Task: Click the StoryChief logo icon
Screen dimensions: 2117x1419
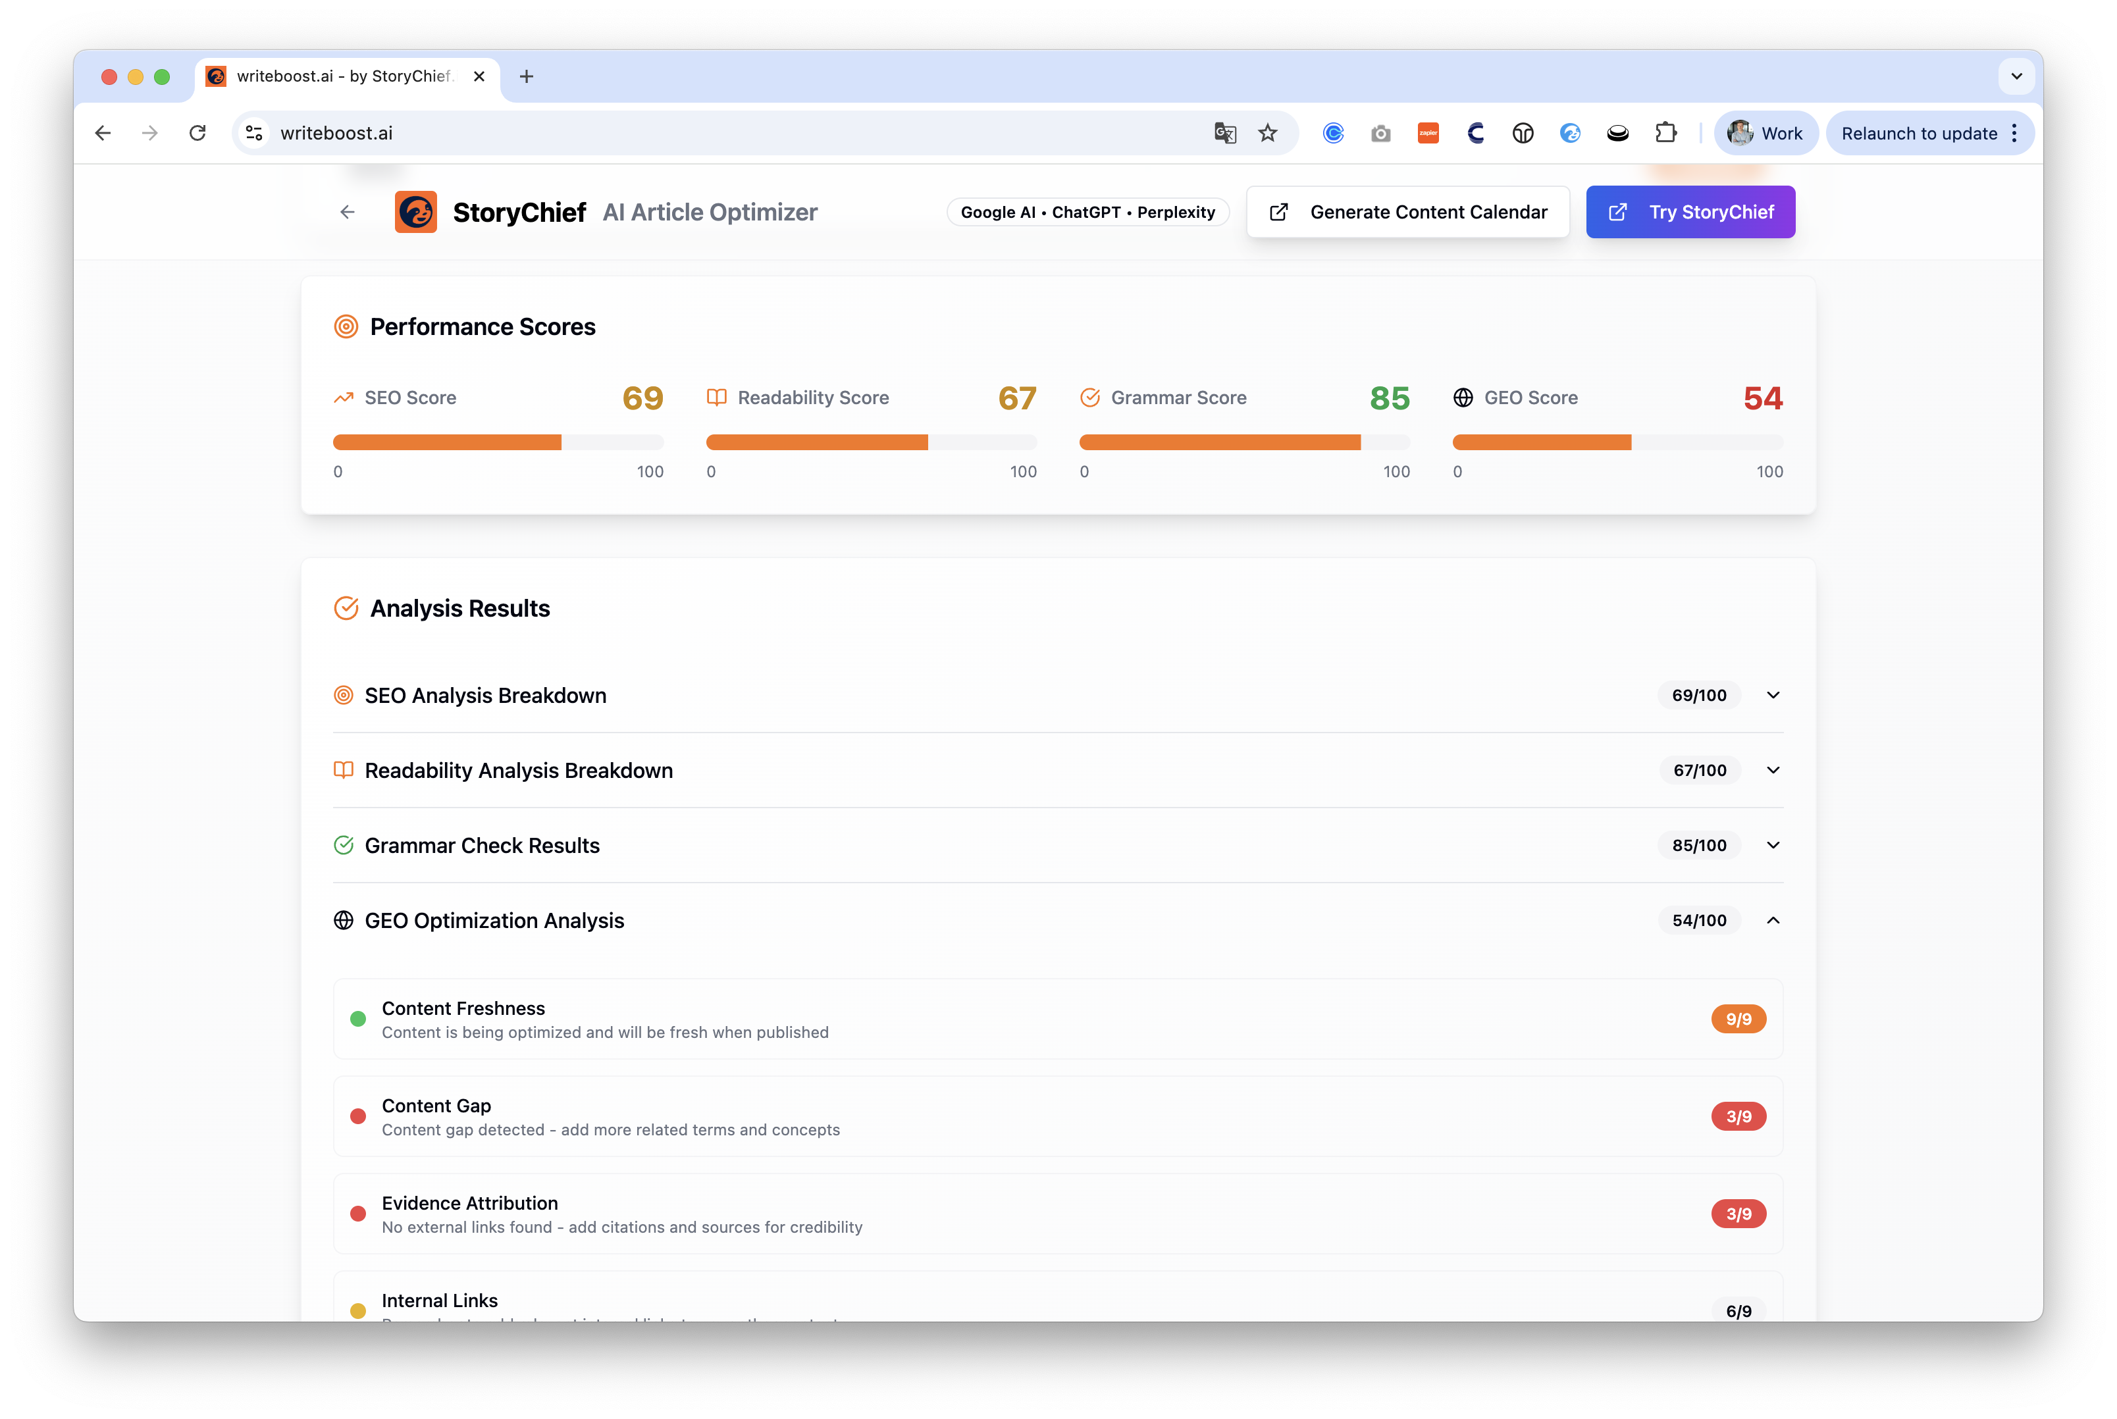Action: click(x=415, y=212)
